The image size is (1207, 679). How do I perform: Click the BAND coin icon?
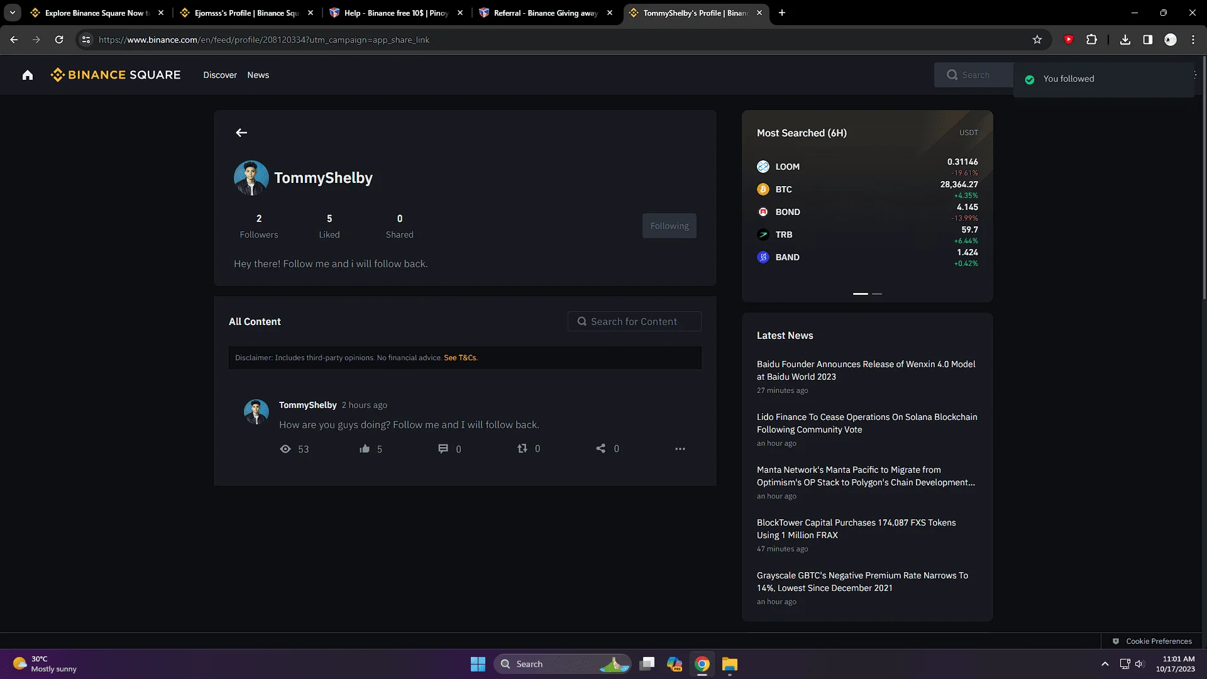(763, 257)
